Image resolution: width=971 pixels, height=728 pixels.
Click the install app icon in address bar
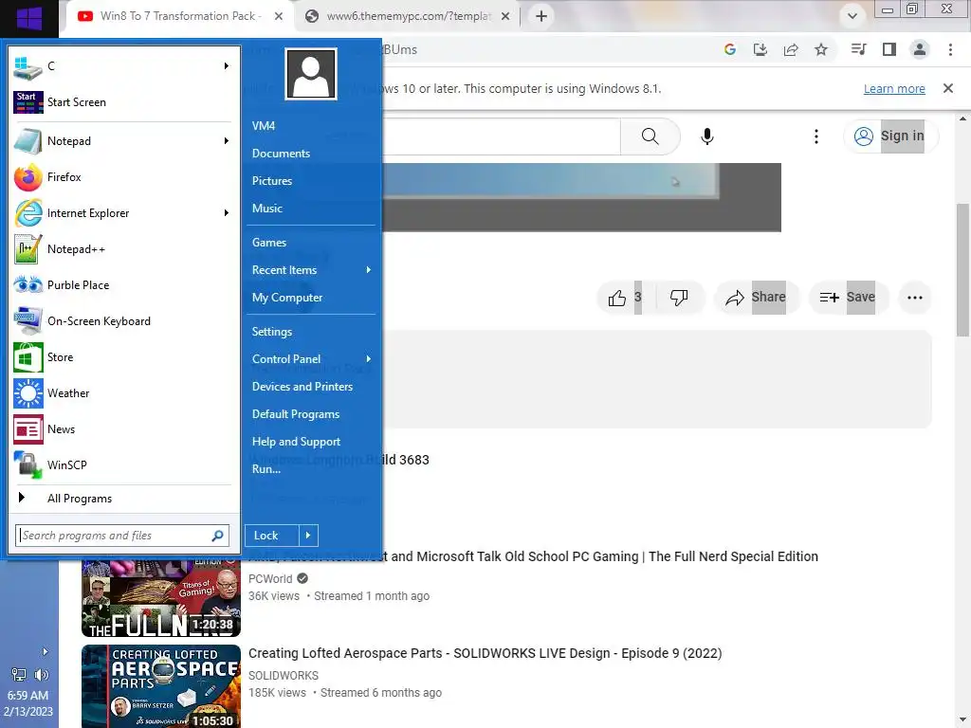760,49
